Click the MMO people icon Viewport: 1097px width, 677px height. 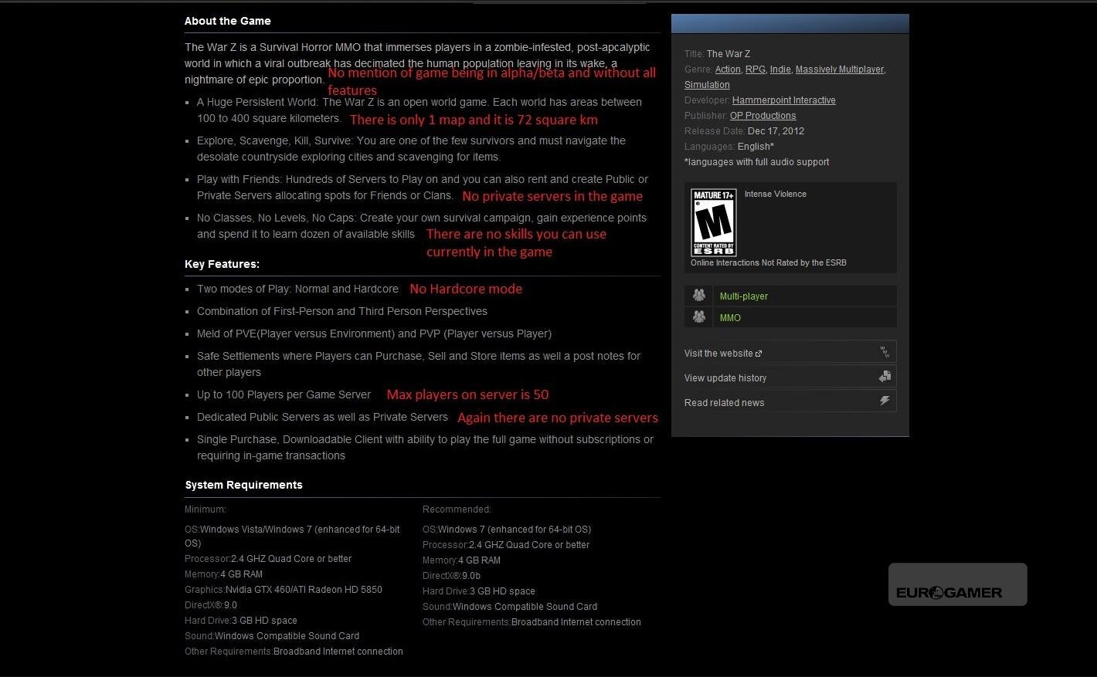pyautogui.click(x=699, y=317)
